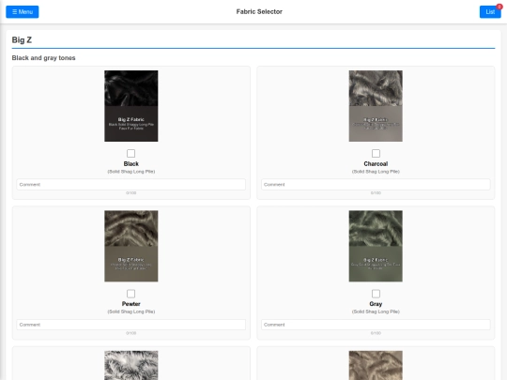The width and height of the screenshot is (507, 380).
Task: Open the List button
Action: [490, 12]
